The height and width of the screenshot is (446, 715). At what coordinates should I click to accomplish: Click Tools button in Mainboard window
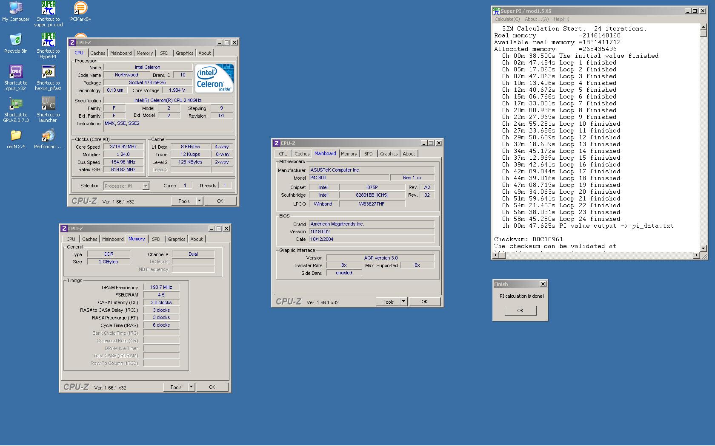click(x=388, y=302)
